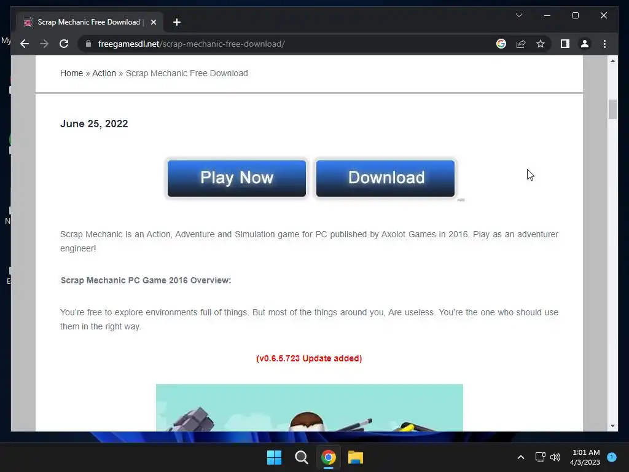Maximize the Chrome window
629x472 pixels.
[575, 15]
